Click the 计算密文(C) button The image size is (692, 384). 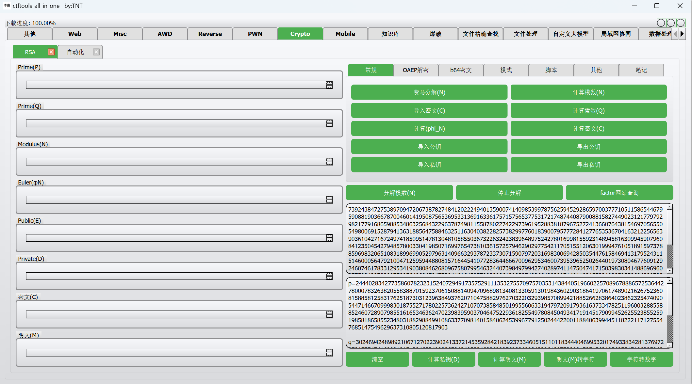click(589, 129)
